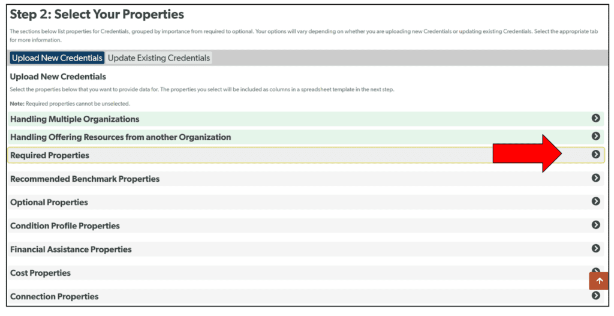Expand the Condition Profile Properties section
This screenshot has height=316, width=614.
coord(306,225)
